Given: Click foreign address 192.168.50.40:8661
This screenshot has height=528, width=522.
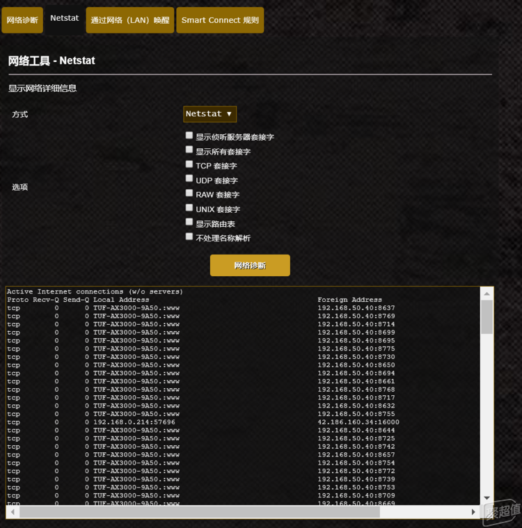Looking at the screenshot, I should point(356,381).
